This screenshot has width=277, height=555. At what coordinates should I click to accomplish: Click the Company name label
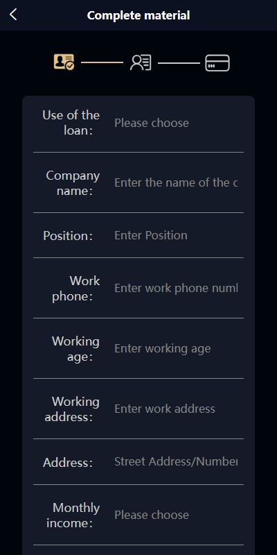coord(73,183)
